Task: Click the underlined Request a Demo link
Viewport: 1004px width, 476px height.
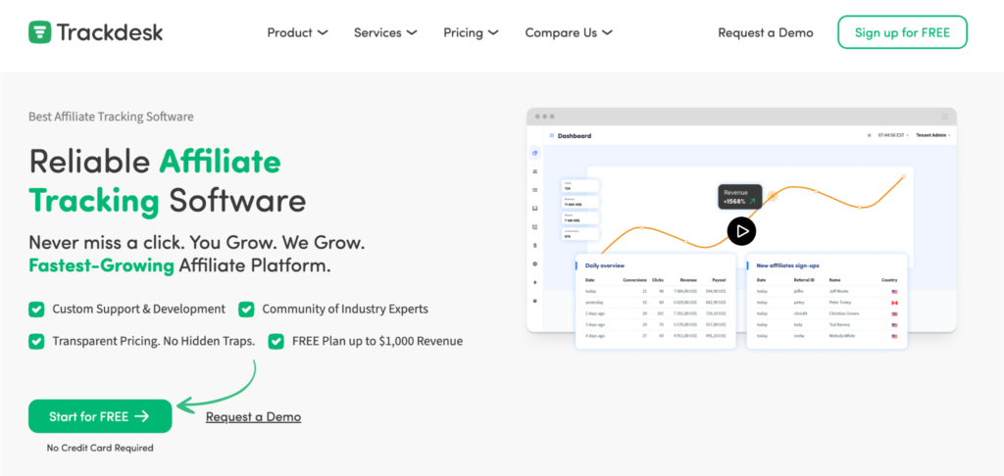Action: coord(254,417)
